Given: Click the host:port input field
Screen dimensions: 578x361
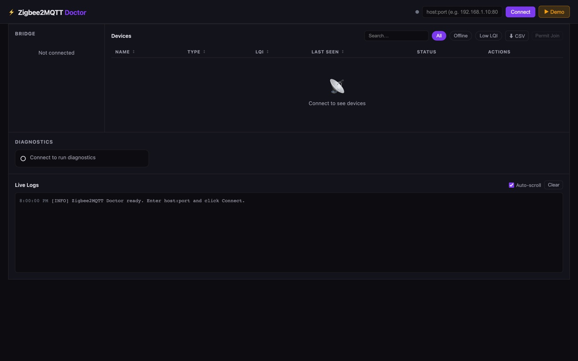Looking at the screenshot, I should point(462,12).
